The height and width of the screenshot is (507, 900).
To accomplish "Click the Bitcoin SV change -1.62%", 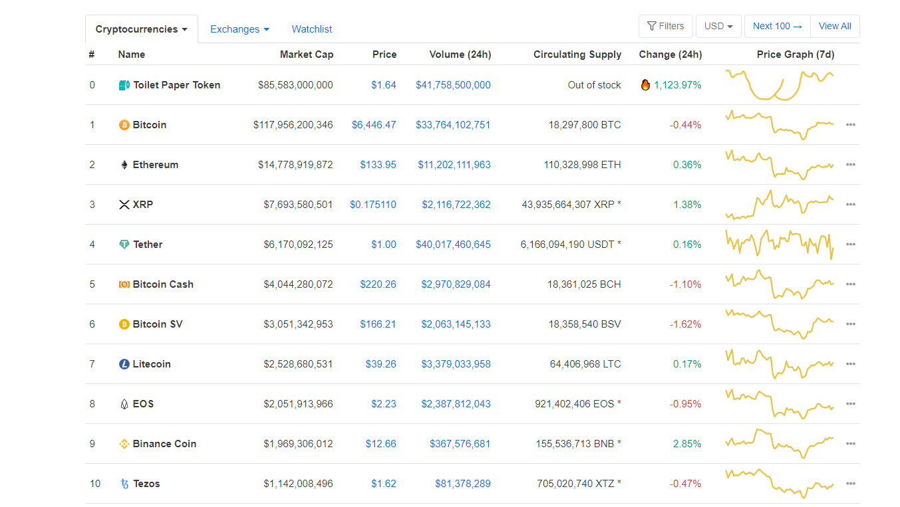I will pos(686,324).
